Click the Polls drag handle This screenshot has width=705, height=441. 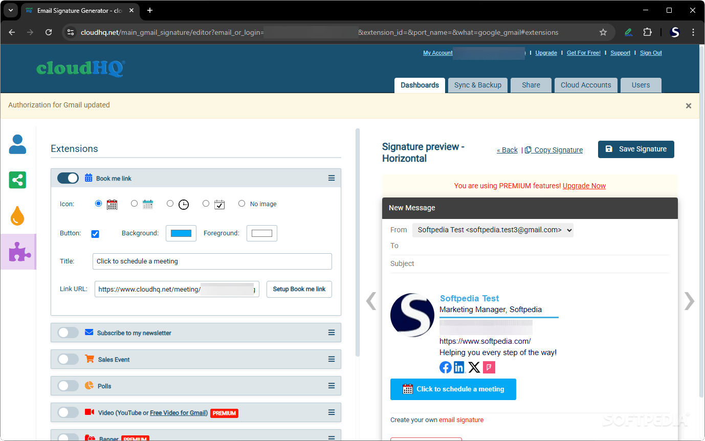point(332,386)
